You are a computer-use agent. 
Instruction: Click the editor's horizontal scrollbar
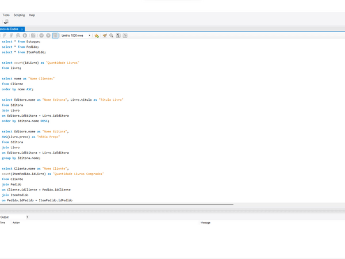[115, 204]
